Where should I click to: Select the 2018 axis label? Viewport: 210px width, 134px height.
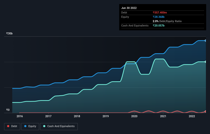coord(77,116)
